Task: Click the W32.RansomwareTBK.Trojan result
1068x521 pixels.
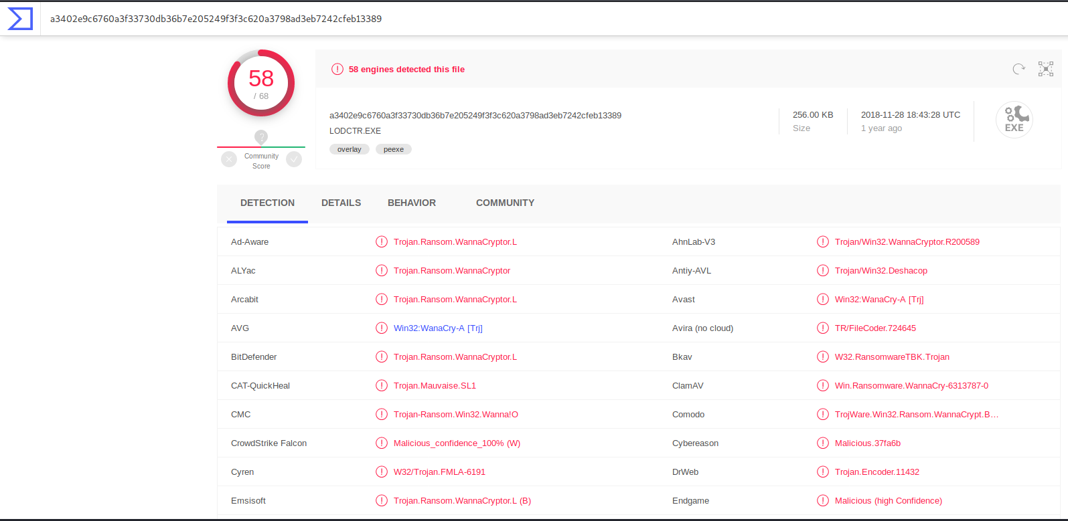Action: (892, 356)
